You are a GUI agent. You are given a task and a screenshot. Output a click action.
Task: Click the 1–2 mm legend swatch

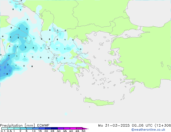point(17,128)
